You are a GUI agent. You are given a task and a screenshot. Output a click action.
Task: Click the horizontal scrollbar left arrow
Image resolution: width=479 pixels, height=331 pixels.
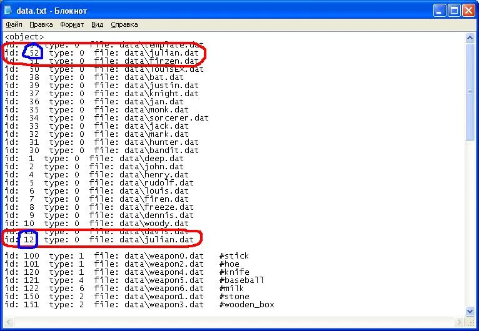(8, 322)
